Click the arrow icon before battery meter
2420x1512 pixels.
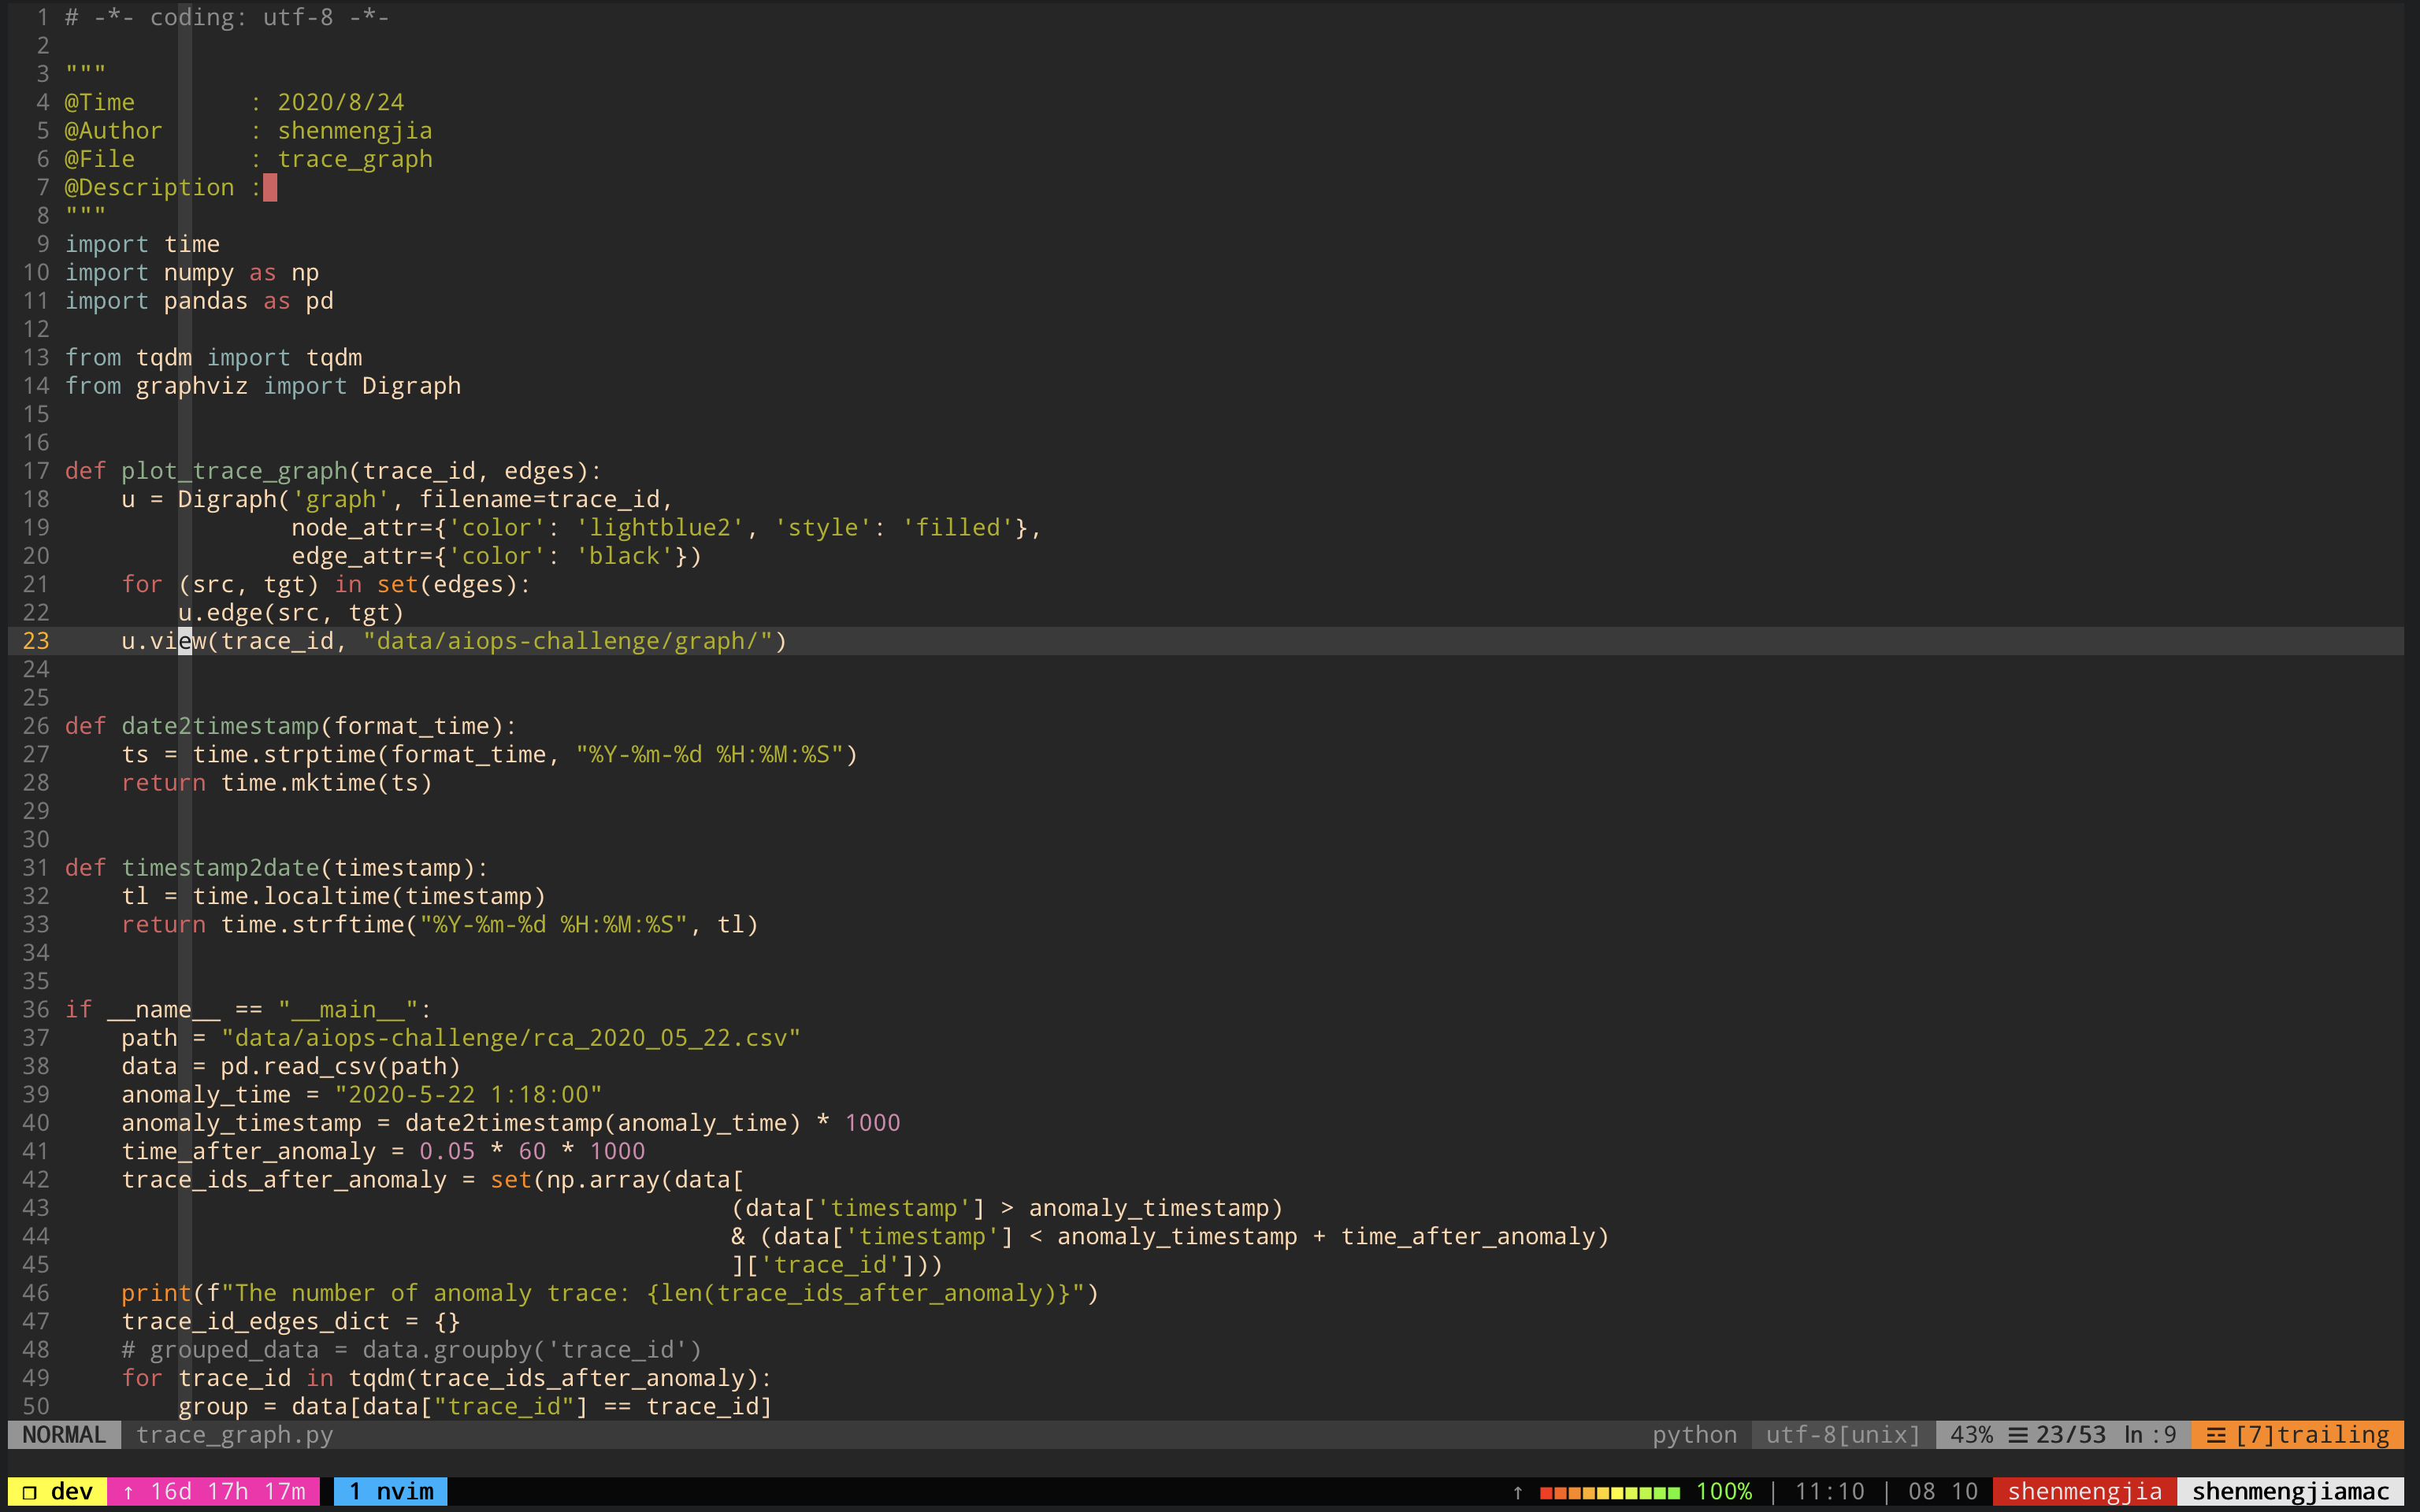pos(1518,1492)
